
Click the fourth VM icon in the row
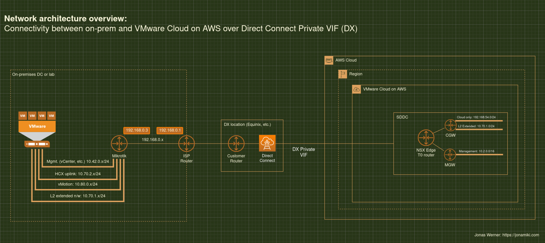pyautogui.click(x=51, y=116)
